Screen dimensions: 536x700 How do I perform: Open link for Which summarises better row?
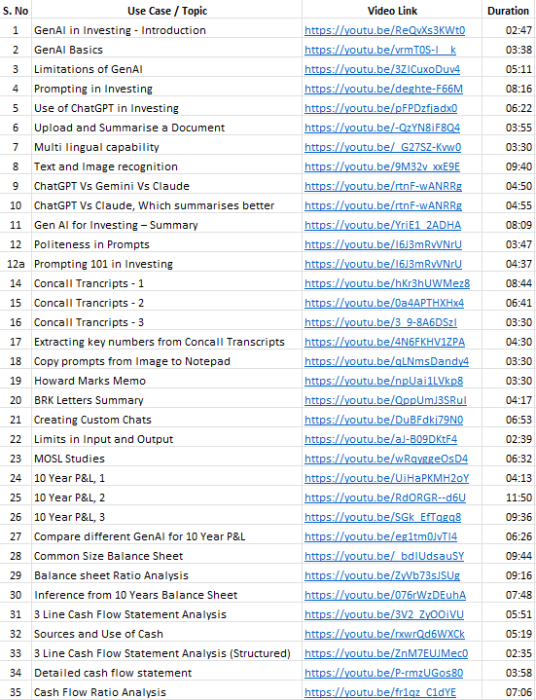[383, 205]
